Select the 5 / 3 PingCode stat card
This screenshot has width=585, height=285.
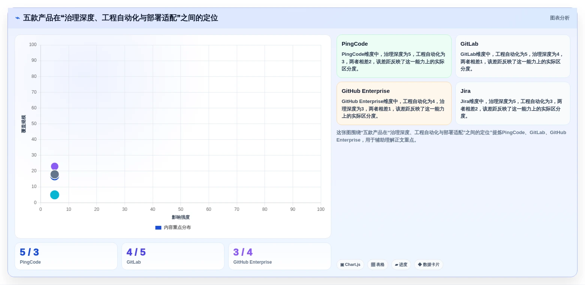point(66,256)
